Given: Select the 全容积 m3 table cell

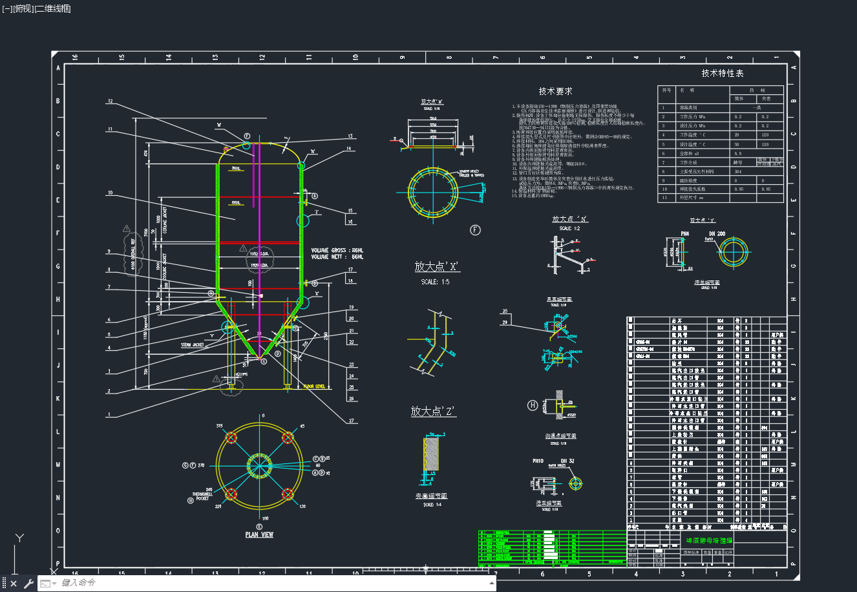Looking at the screenshot, I should coord(690,154).
